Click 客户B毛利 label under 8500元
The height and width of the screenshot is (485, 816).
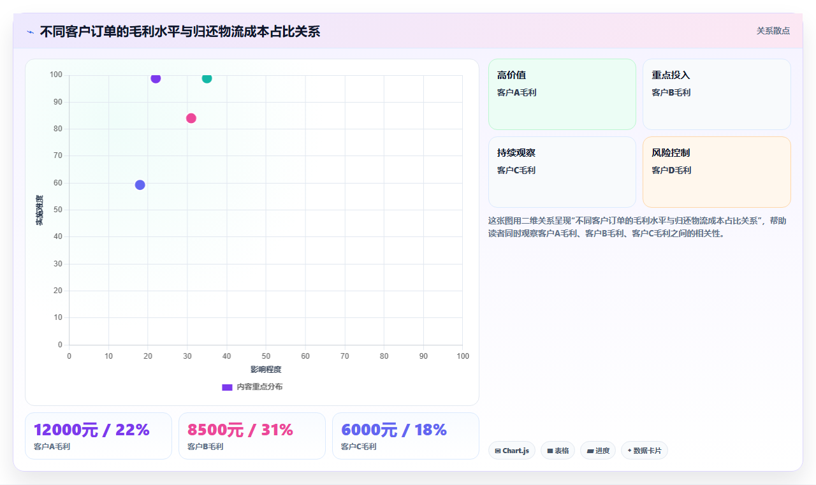pyautogui.click(x=205, y=447)
